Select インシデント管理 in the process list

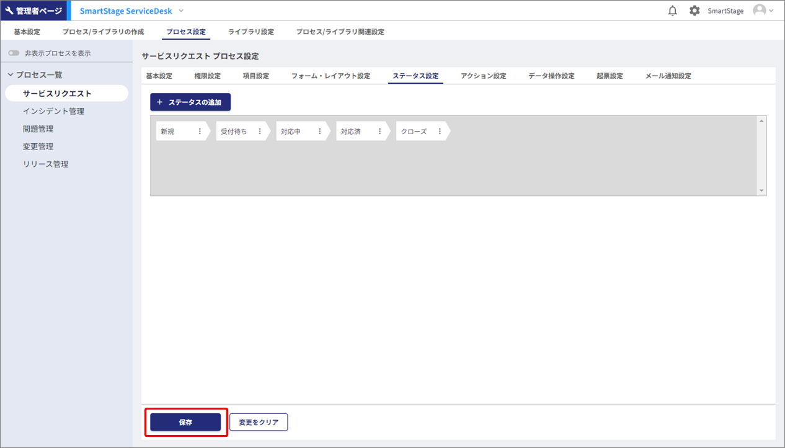click(53, 111)
